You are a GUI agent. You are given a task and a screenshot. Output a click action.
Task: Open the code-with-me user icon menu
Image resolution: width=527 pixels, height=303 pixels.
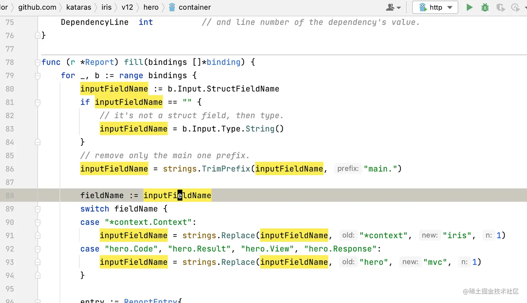394,7
